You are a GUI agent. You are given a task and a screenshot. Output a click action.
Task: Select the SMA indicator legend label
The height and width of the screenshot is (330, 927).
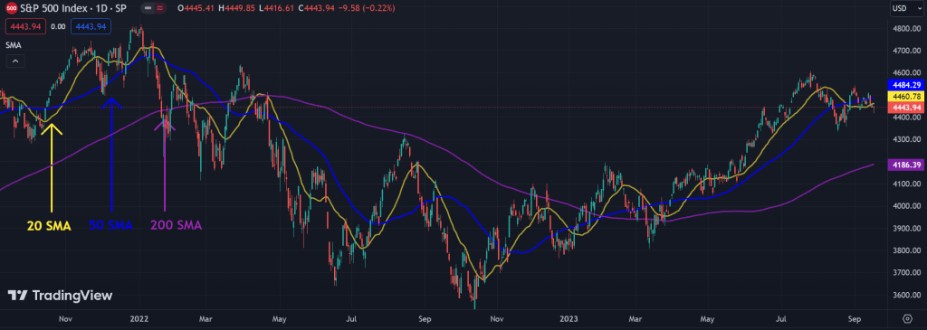[x=13, y=45]
